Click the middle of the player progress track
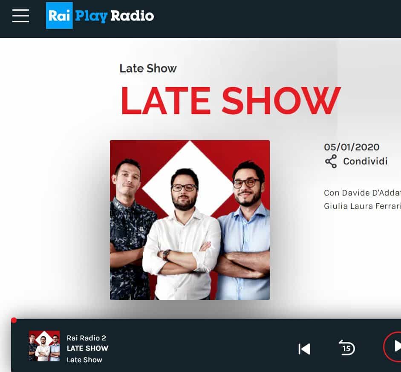 click(207, 320)
